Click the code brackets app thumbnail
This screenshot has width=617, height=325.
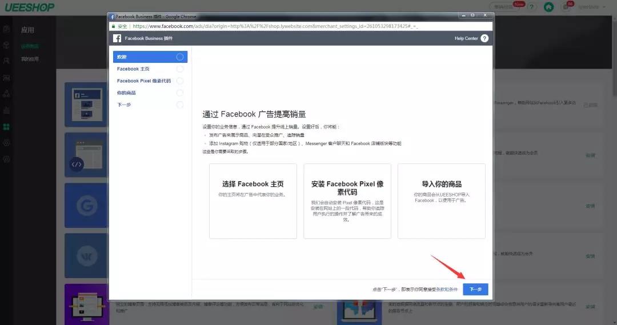point(86,155)
